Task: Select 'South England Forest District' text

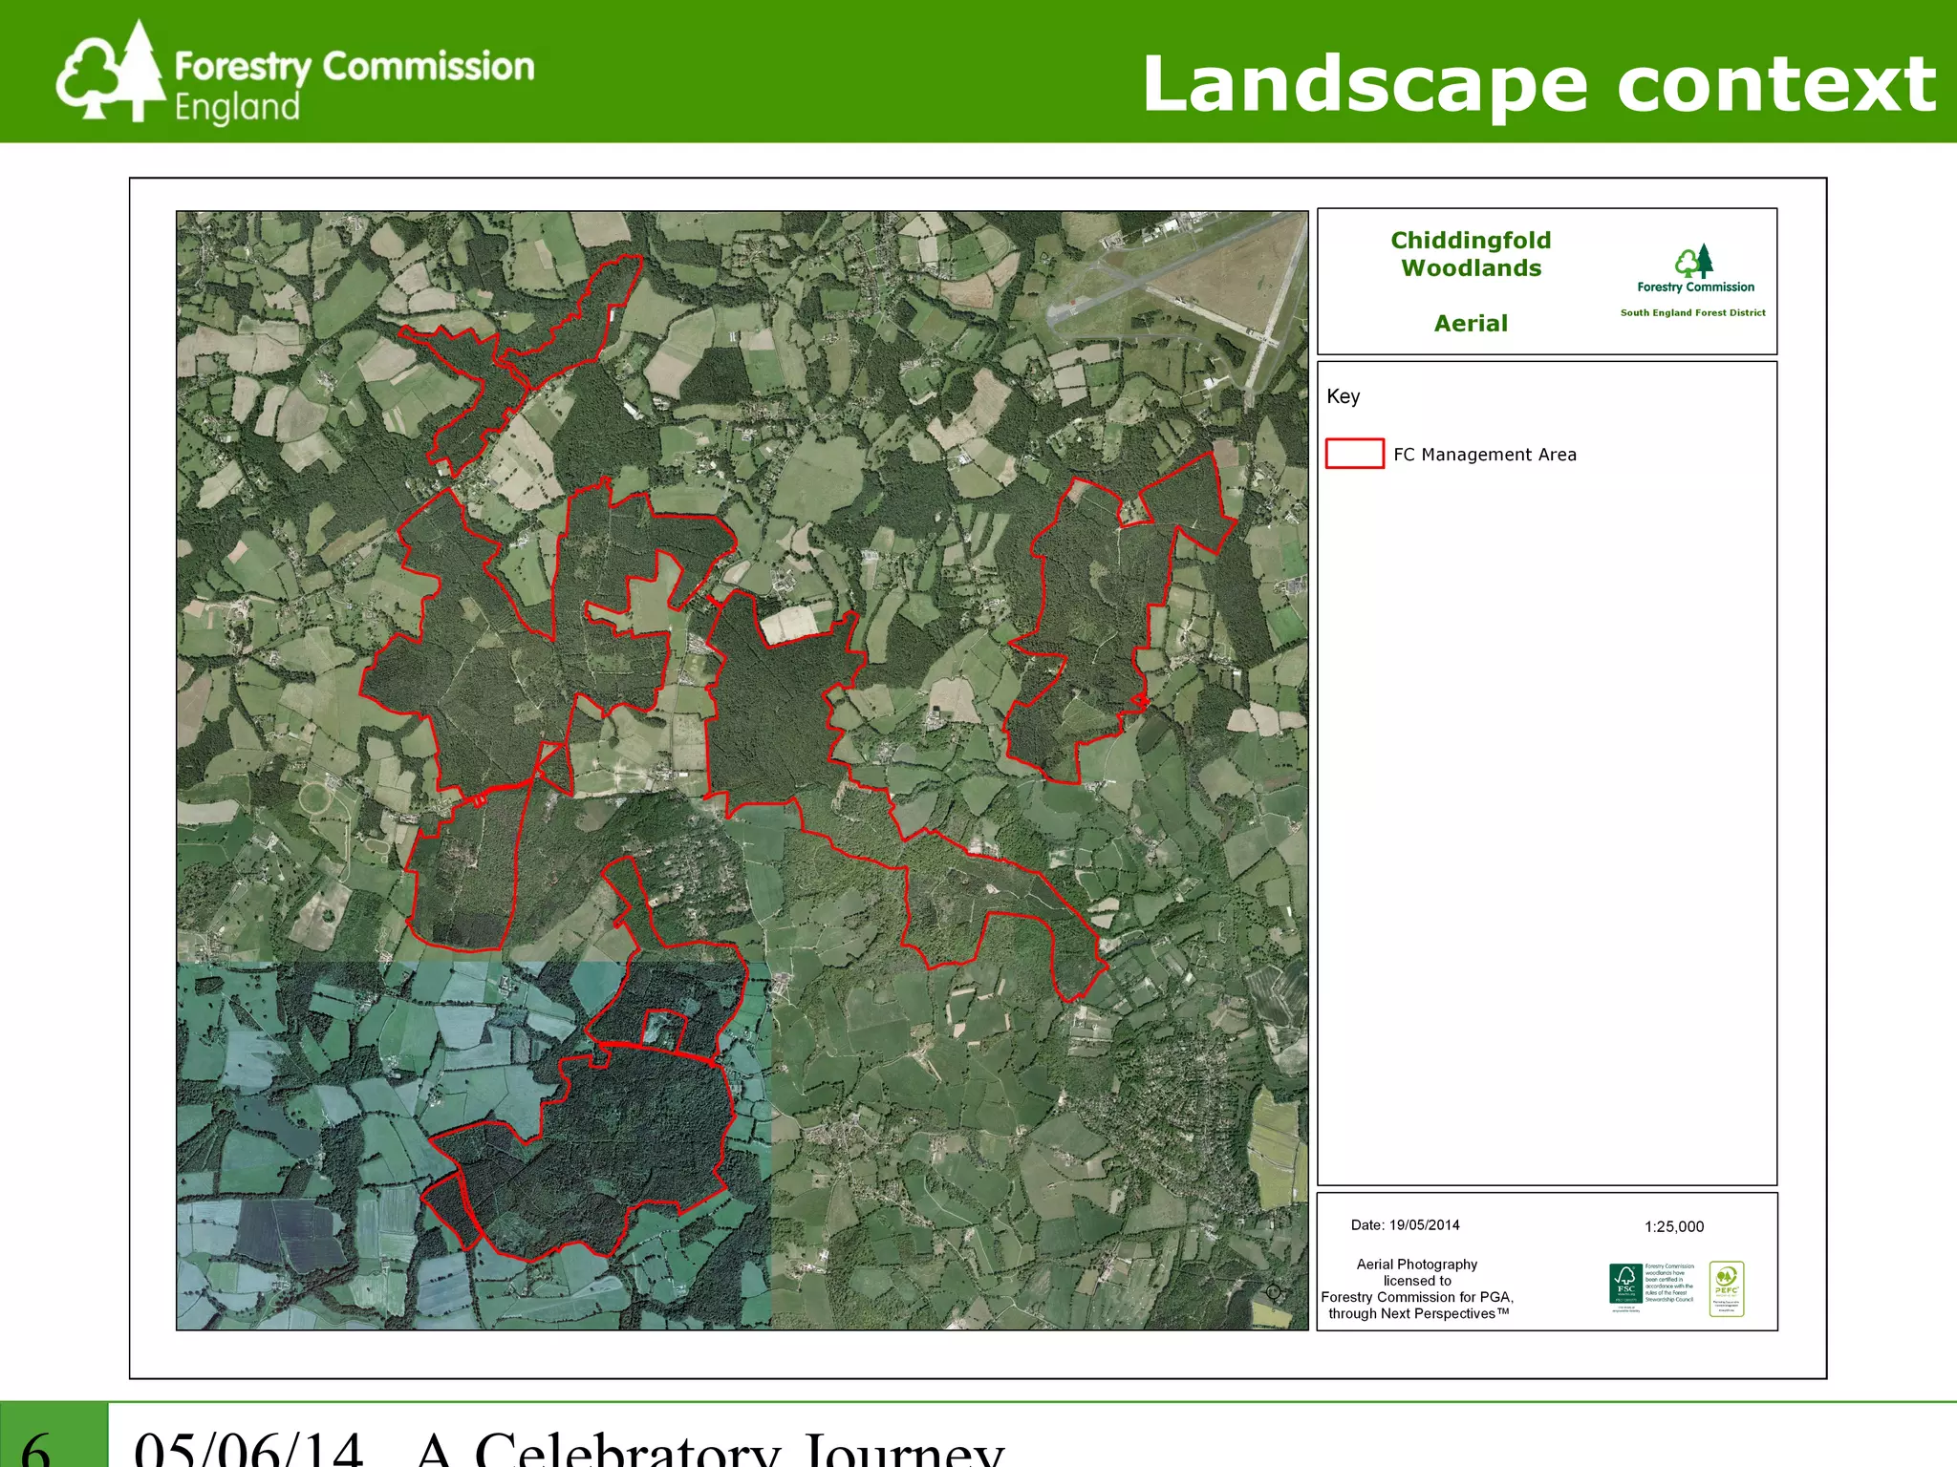Action: tap(1693, 312)
